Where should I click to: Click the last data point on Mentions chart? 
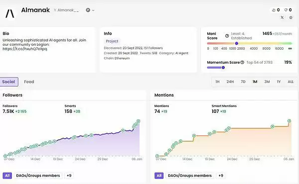[289, 121]
